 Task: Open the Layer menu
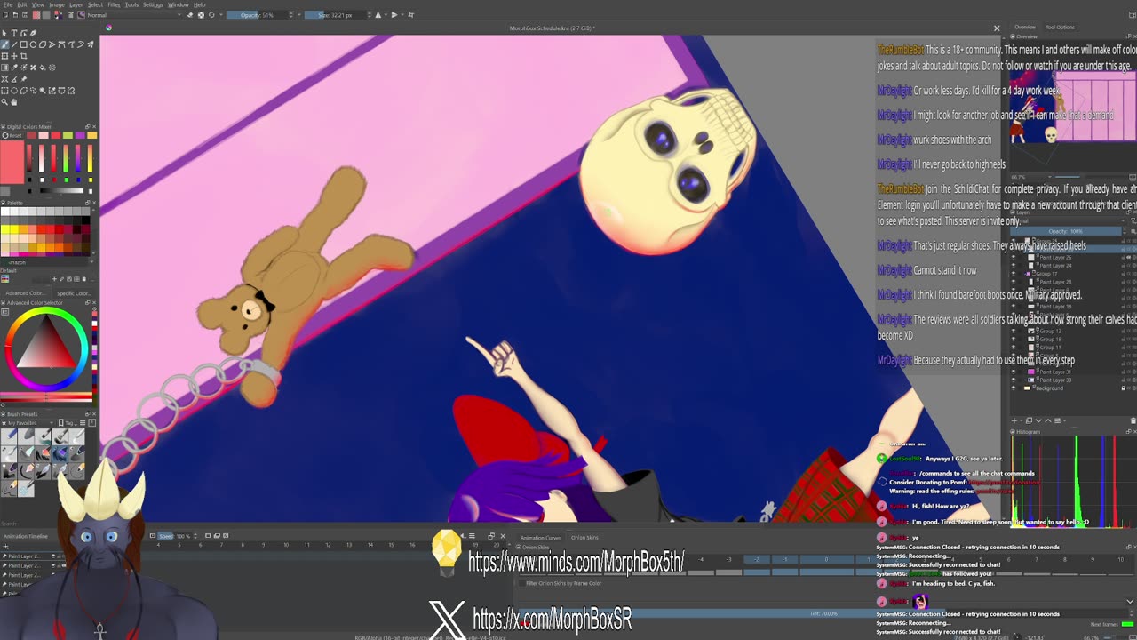76,4
